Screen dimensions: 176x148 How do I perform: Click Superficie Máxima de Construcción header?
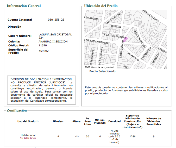(x=133, y=121)
